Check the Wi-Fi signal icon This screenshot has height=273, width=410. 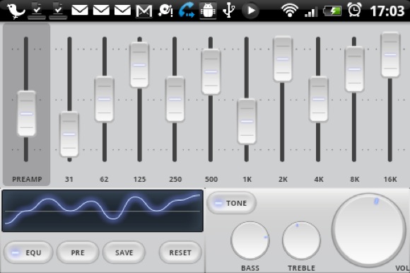click(290, 11)
